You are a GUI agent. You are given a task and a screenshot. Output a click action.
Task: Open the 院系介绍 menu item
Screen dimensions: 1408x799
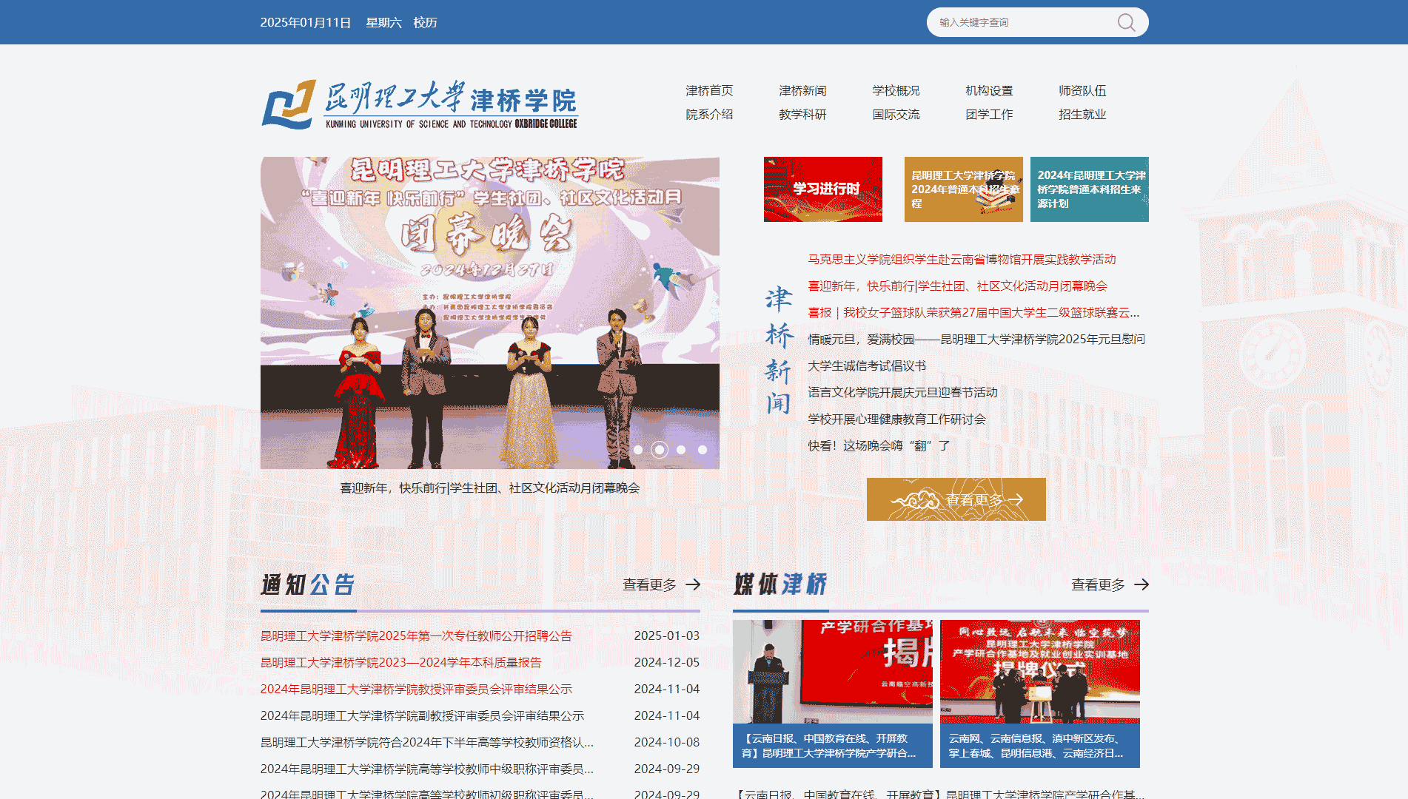[709, 115]
